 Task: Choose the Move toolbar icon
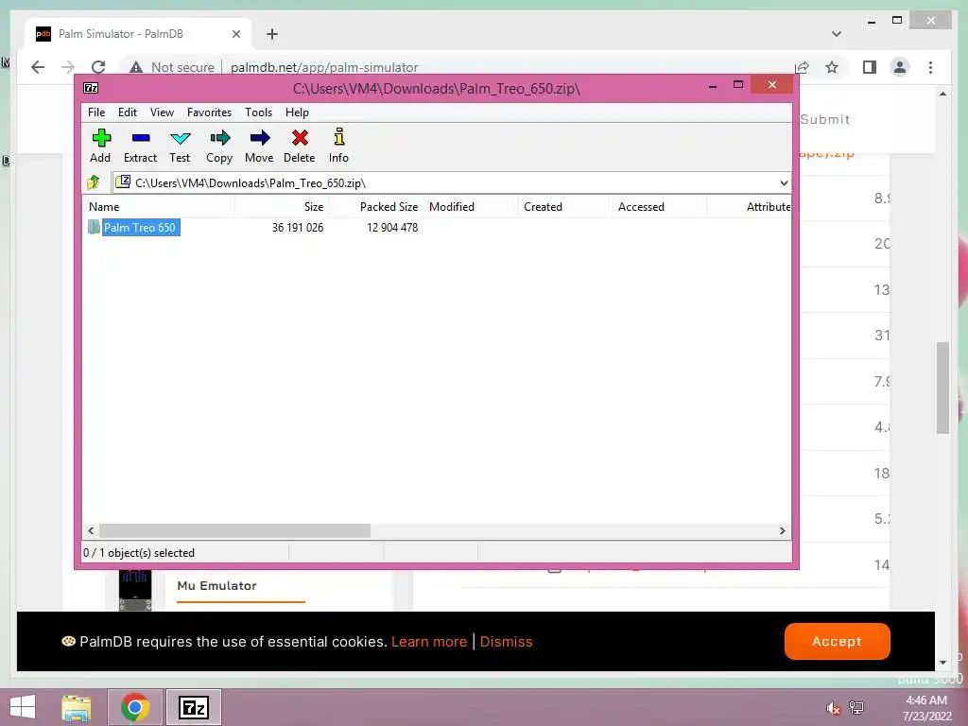click(x=259, y=138)
